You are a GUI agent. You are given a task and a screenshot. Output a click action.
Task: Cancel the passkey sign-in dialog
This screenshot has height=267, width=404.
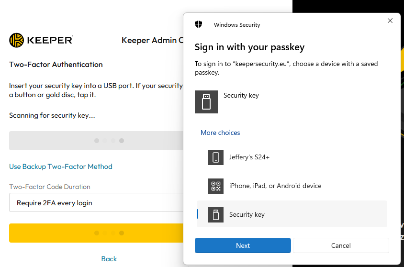(341, 245)
